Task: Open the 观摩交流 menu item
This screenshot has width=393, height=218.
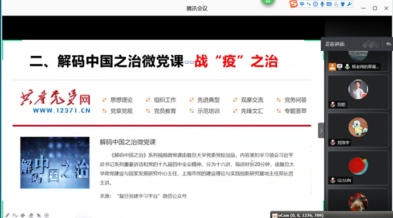Action: point(252,100)
